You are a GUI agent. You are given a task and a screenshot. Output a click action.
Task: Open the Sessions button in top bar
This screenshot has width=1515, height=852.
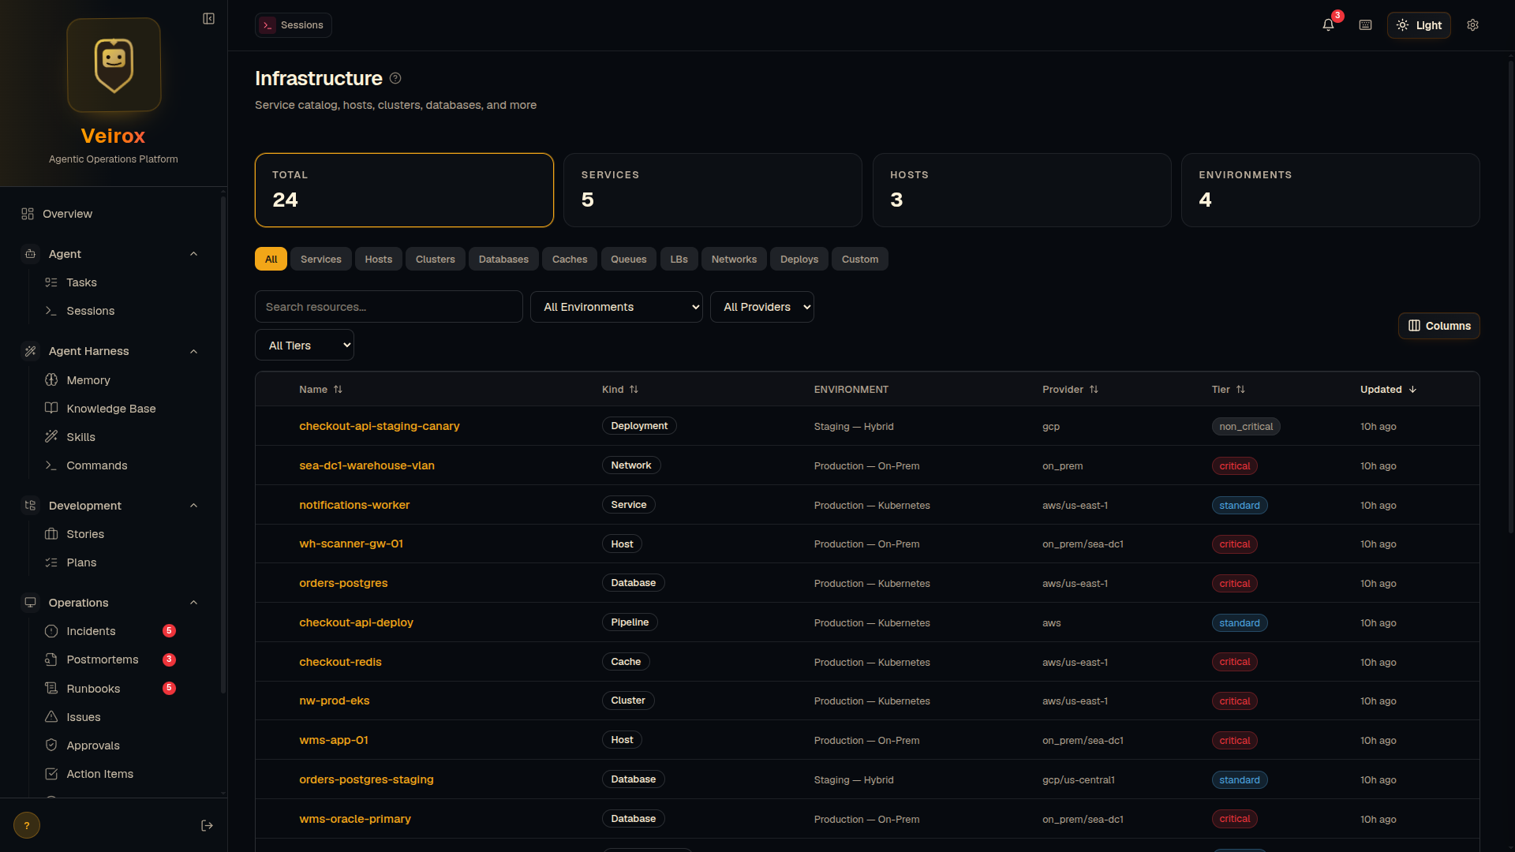(x=294, y=25)
